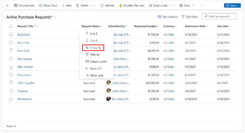Open Dan Jump link in Whiteboard row
The height and width of the screenshot is (133, 245).
pyautogui.click(x=121, y=99)
